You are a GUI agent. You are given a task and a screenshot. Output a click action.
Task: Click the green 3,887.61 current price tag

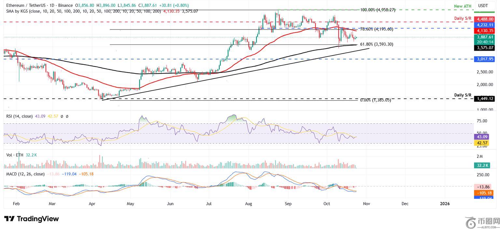pos(484,37)
